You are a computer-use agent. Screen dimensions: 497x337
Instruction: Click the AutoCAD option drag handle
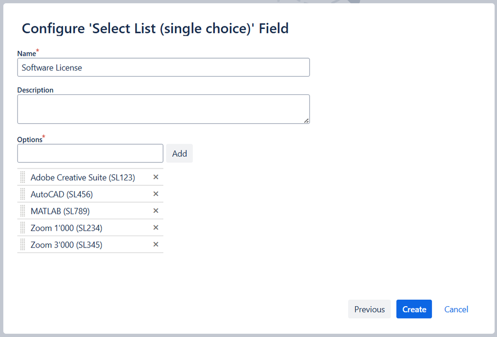[x=22, y=194]
